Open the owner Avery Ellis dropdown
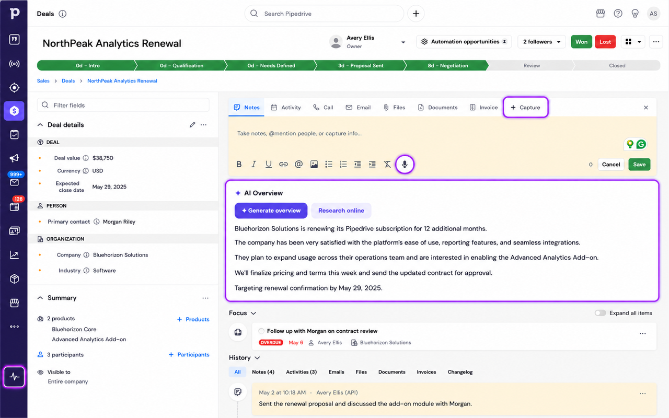This screenshot has width=669, height=418. pyautogui.click(x=403, y=42)
